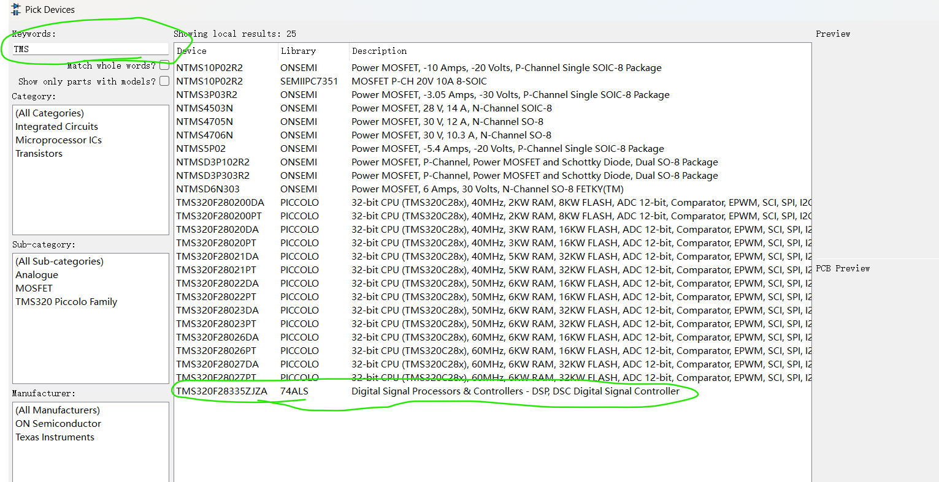Image resolution: width=939 pixels, height=482 pixels.
Task: Select the TMS320F28022PT device row
Action: click(x=492, y=297)
